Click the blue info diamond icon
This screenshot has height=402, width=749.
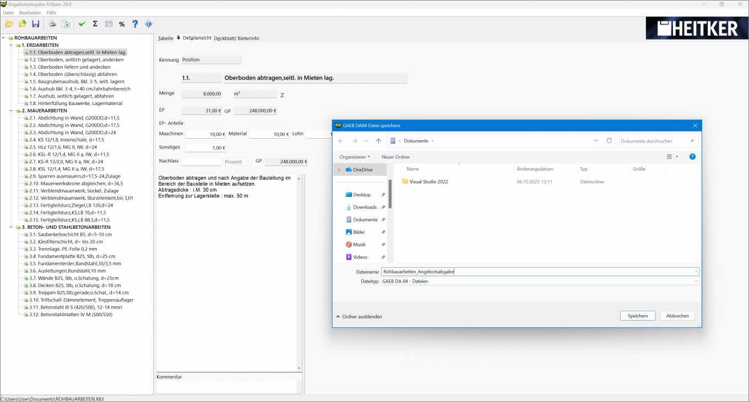tap(148, 24)
